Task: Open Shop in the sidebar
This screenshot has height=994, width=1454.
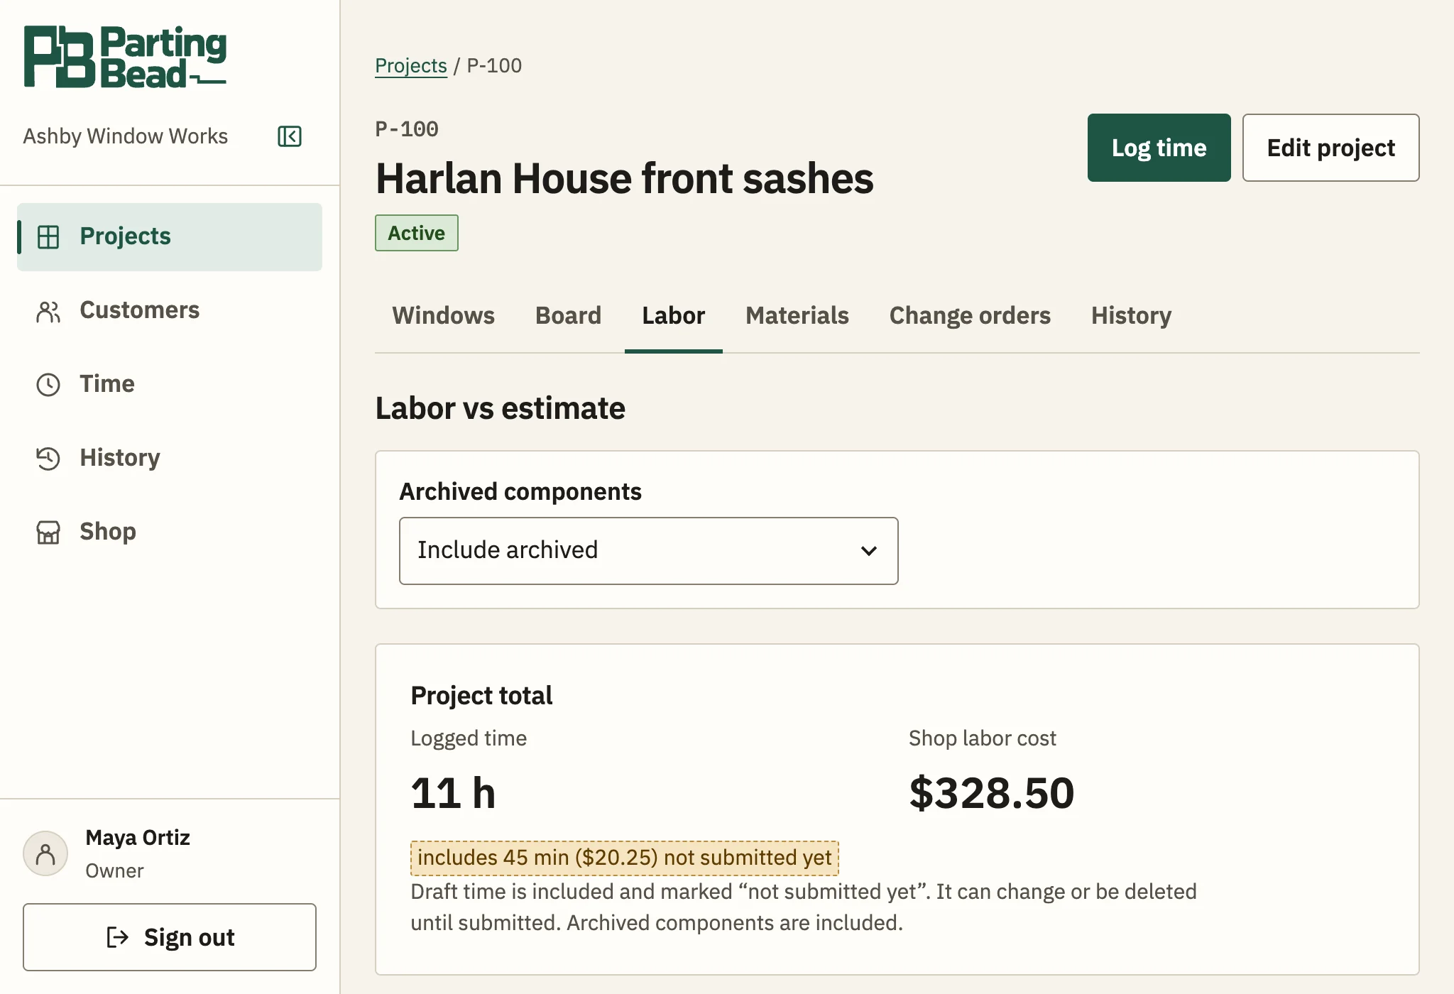Action: click(x=170, y=532)
